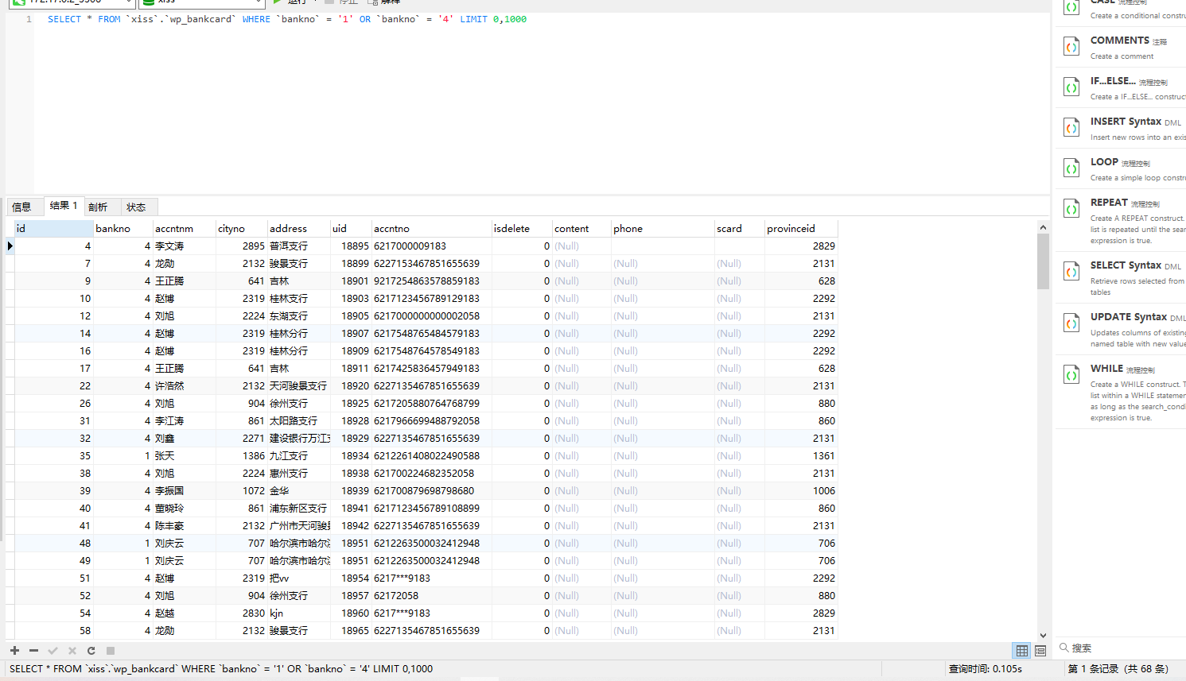Image resolution: width=1186 pixels, height=681 pixels.
Task: Discard changes with the X icon
Action: [72, 650]
